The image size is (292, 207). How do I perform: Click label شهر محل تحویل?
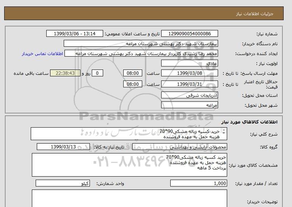[261, 105]
